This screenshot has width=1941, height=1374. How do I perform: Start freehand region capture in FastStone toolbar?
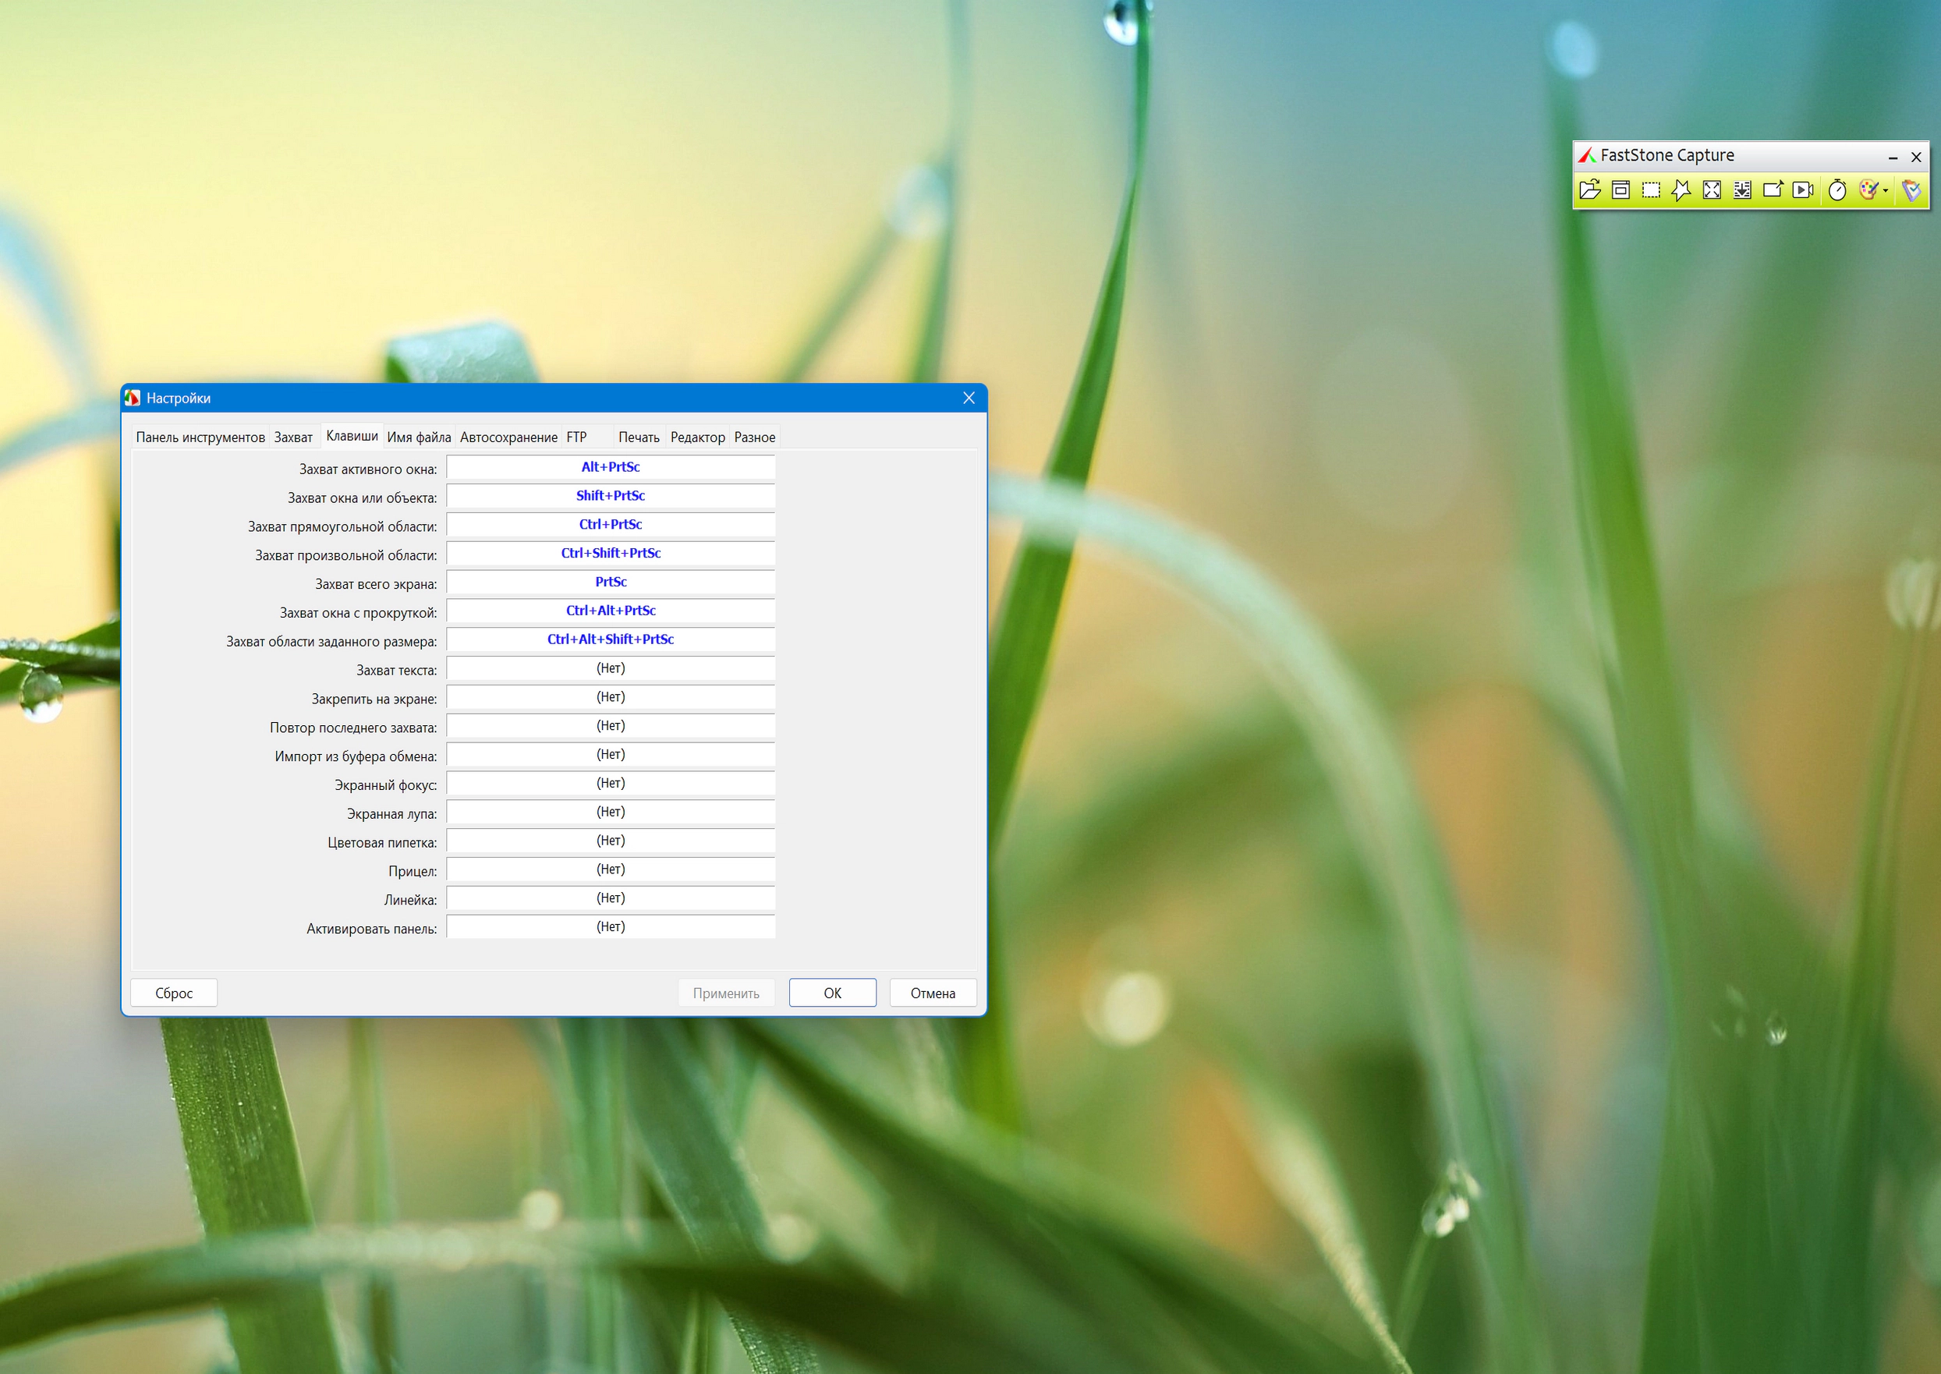tap(1681, 189)
